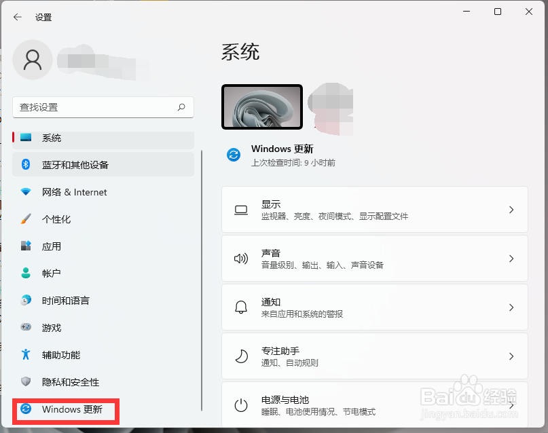Click the 应用 apps icon in sidebar

[x=26, y=246]
